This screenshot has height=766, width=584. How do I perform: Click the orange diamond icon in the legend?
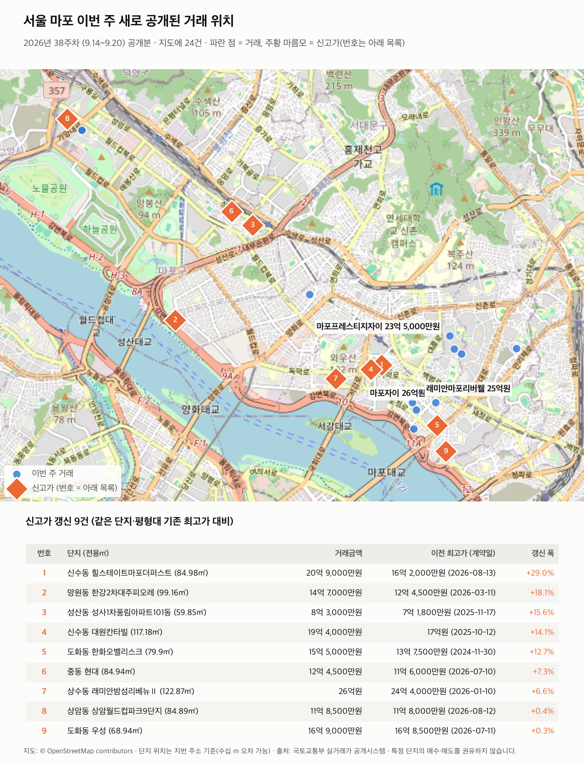[x=17, y=488]
